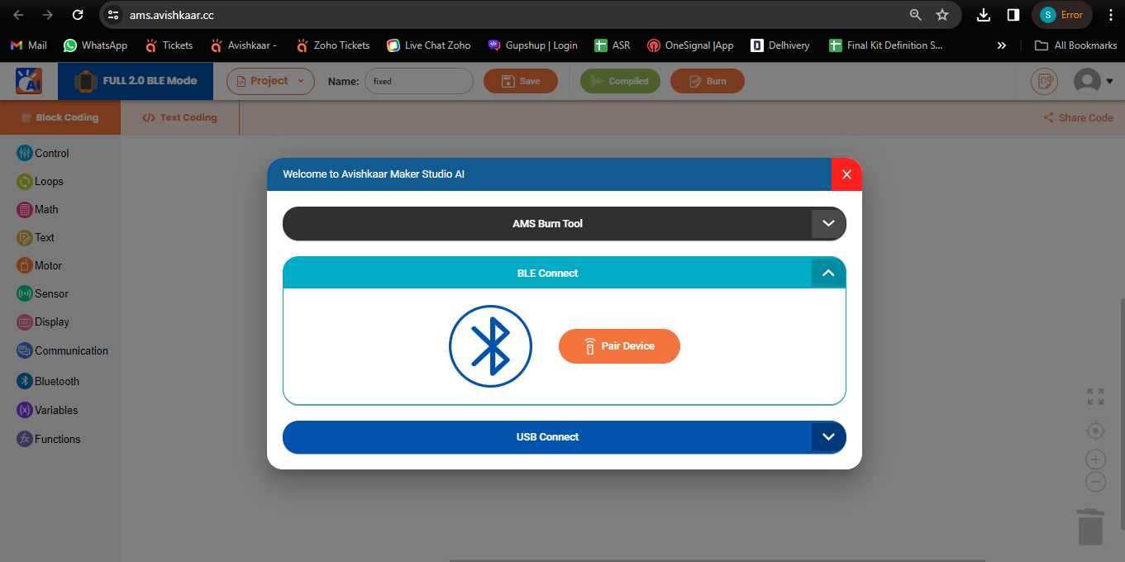Click the Compiled button

pyautogui.click(x=621, y=81)
